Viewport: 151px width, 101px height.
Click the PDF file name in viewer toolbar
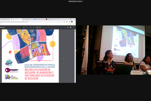2,27
